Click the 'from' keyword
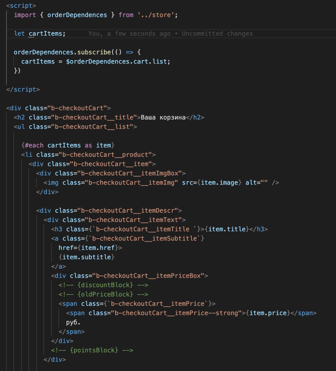Screen dimensions: 336x371 coord(126,15)
